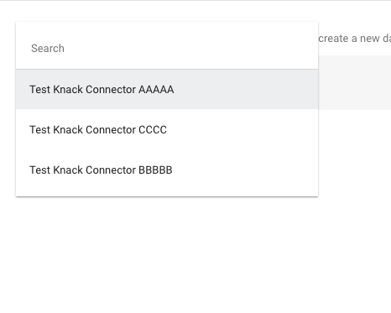
Task: Click the 'AAAAA' text in the first option
Action: [156, 90]
